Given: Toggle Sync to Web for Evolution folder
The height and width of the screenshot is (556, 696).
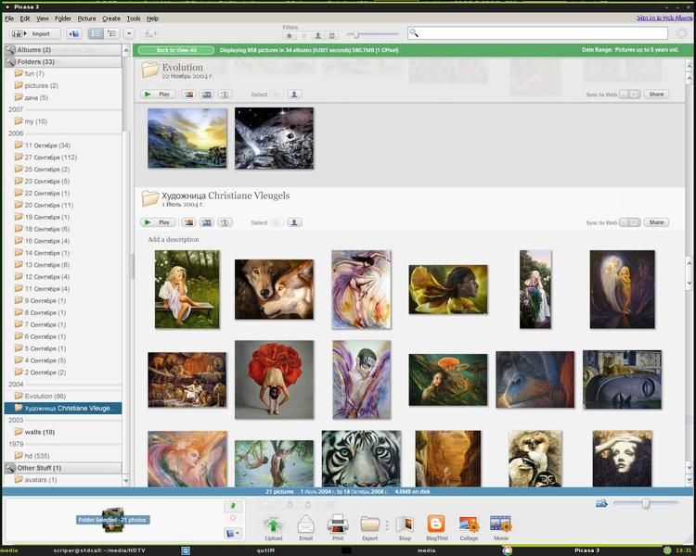Looking at the screenshot, I should 629,95.
